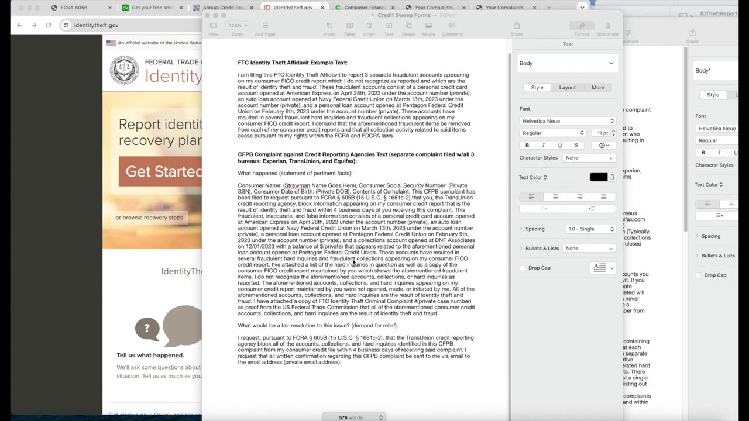The image size is (749, 421).
Task: Increase paragraph indent
Action: pyautogui.click(x=592, y=208)
